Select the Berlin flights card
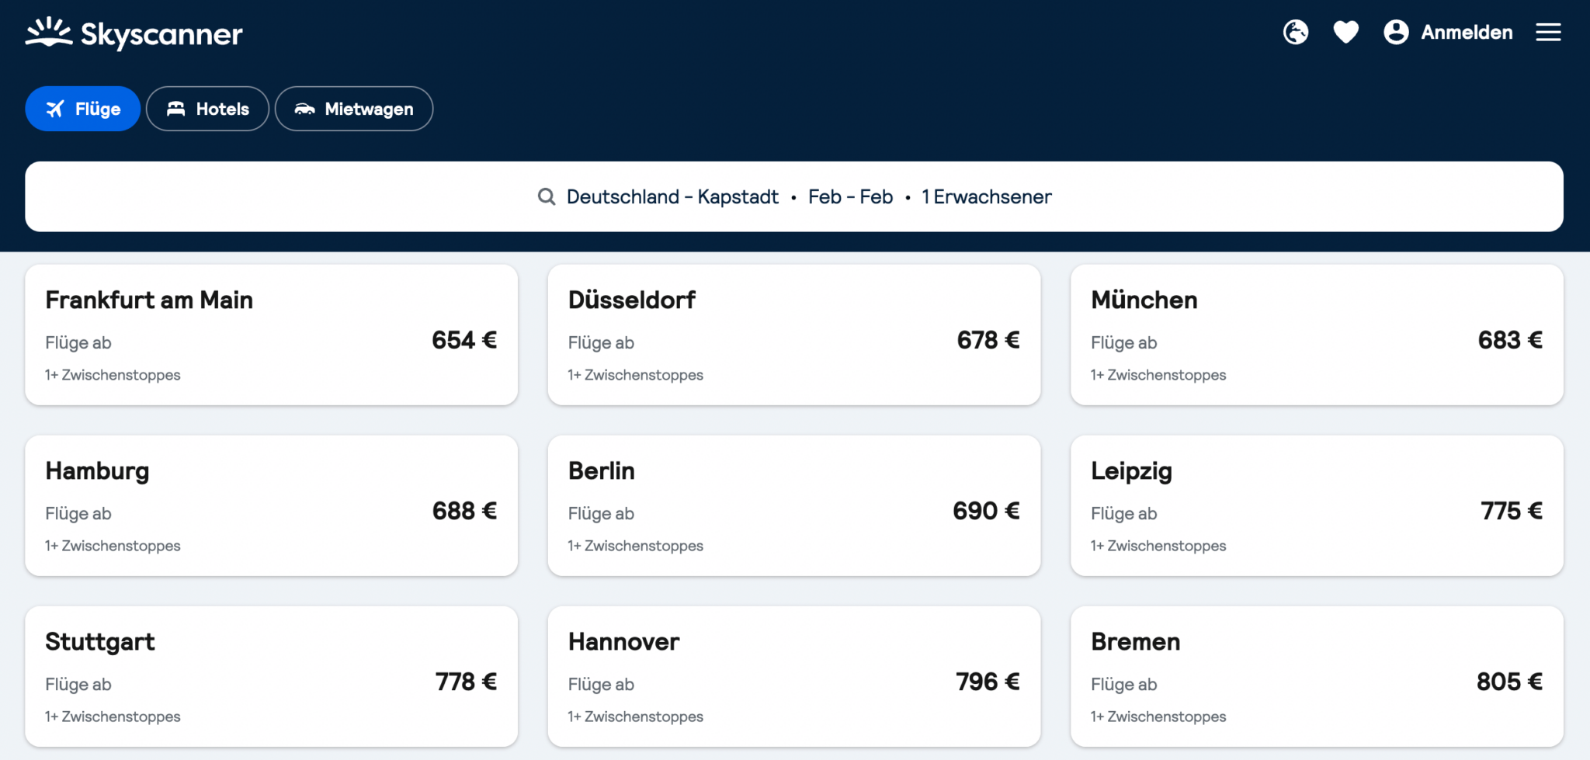This screenshot has width=1590, height=760. point(793,505)
